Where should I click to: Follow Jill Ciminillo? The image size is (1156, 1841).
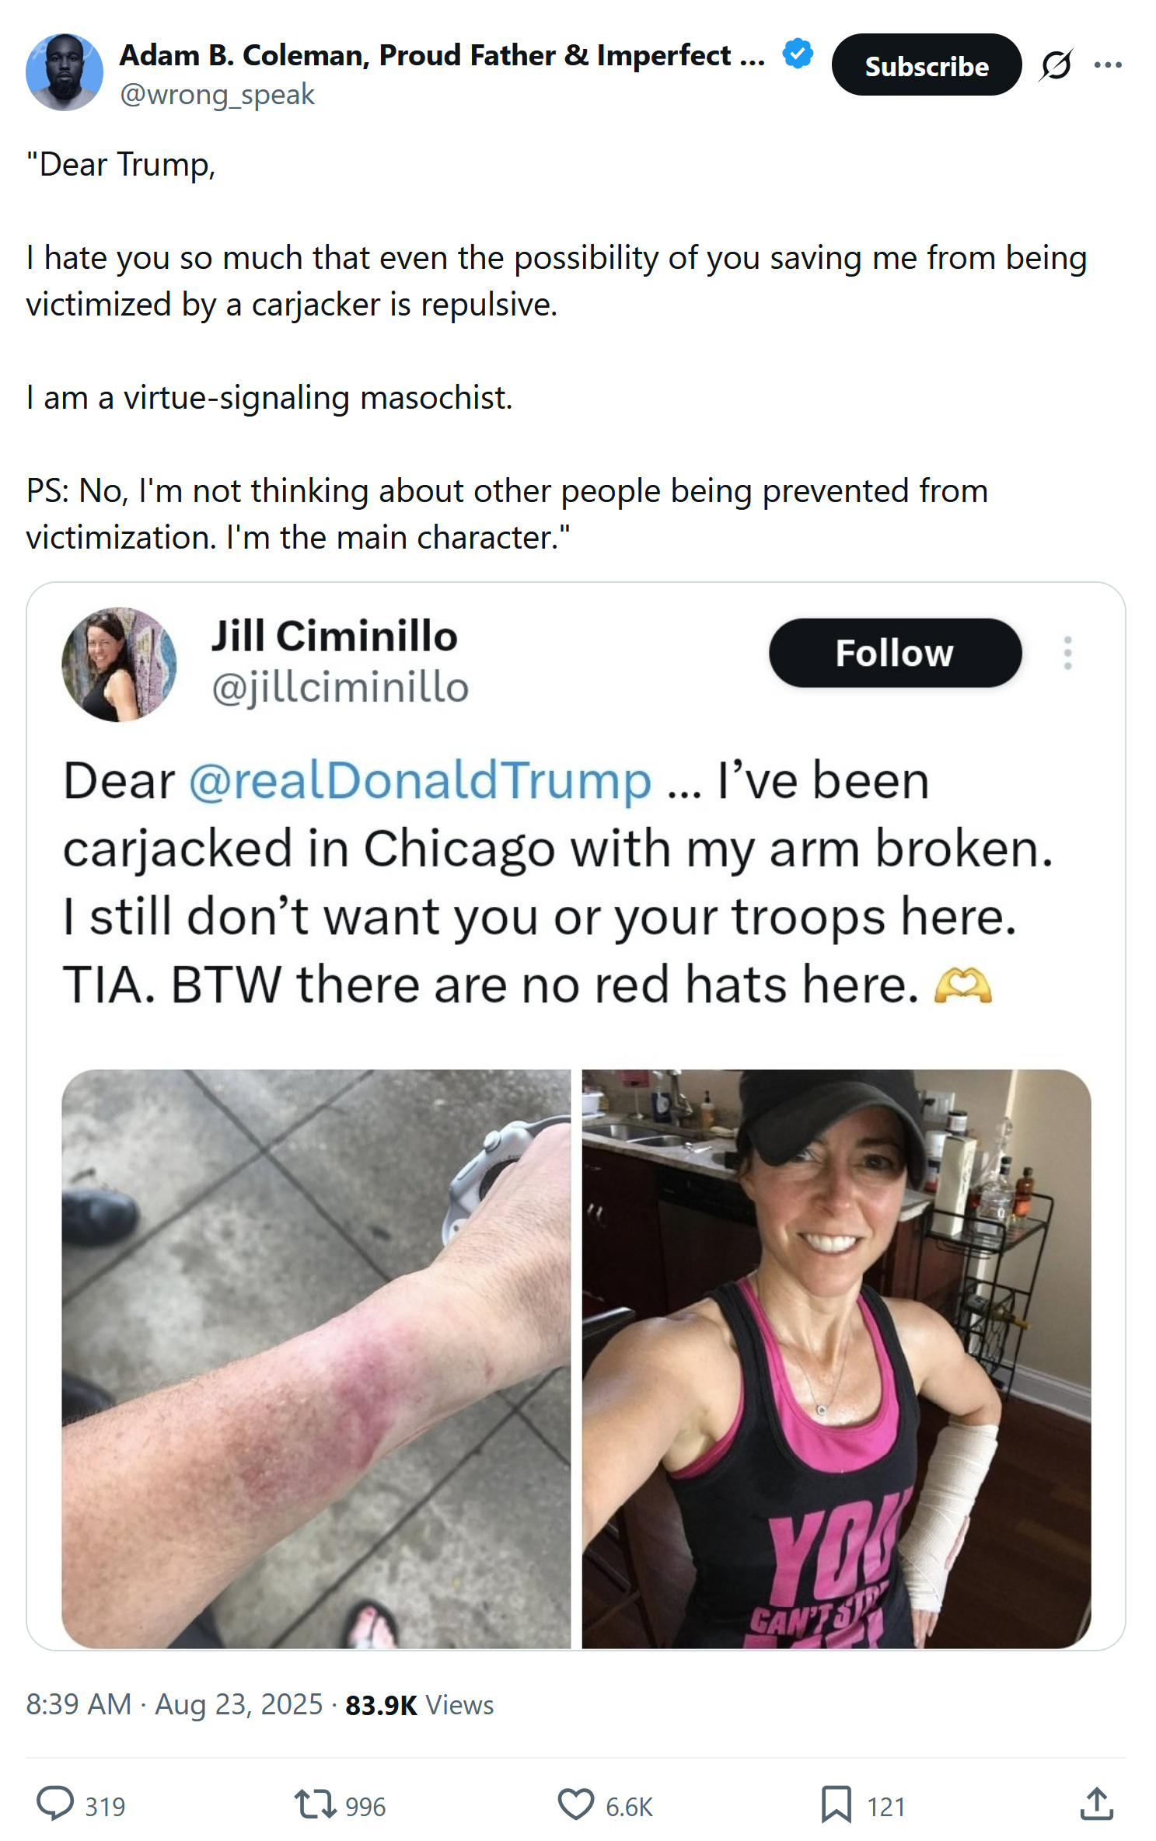pyautogui.click(x=895, y=653)
